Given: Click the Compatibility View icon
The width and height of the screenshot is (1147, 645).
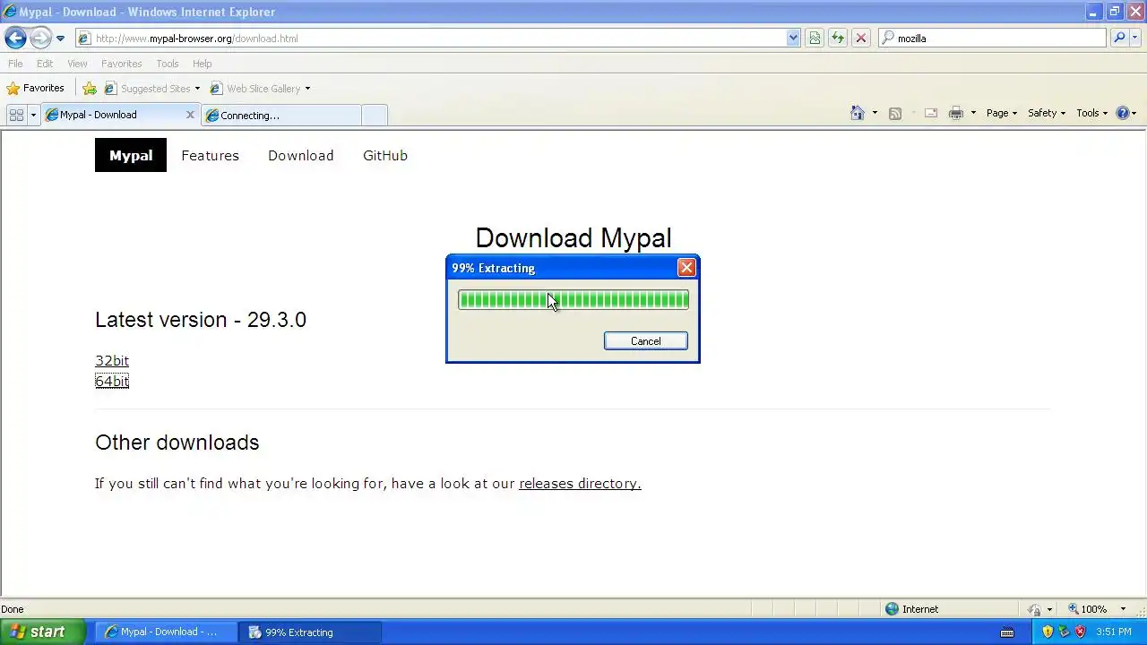Looking at the screenshot, I should pos(815,39).
